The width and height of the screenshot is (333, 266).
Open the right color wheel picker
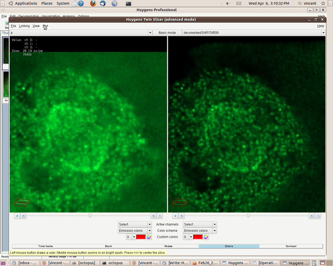tap(206, 237)
